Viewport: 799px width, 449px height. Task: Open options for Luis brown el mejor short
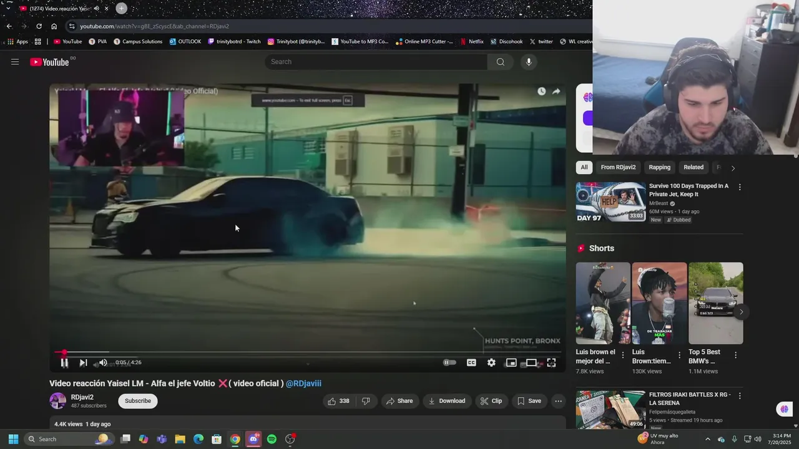pyautogui.click(x=622, y=355)
